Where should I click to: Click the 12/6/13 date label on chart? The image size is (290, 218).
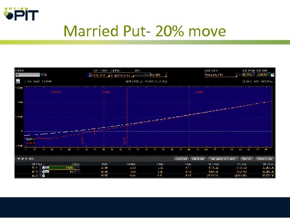click(30, 139)
